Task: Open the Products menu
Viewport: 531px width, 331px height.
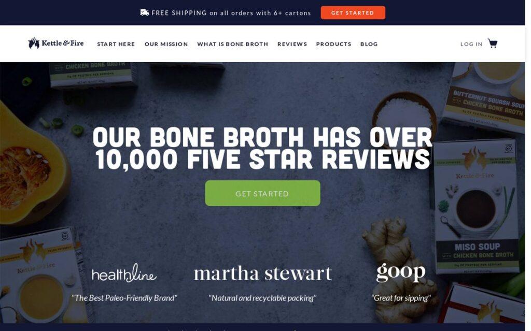Action: (x=333, y=44)
